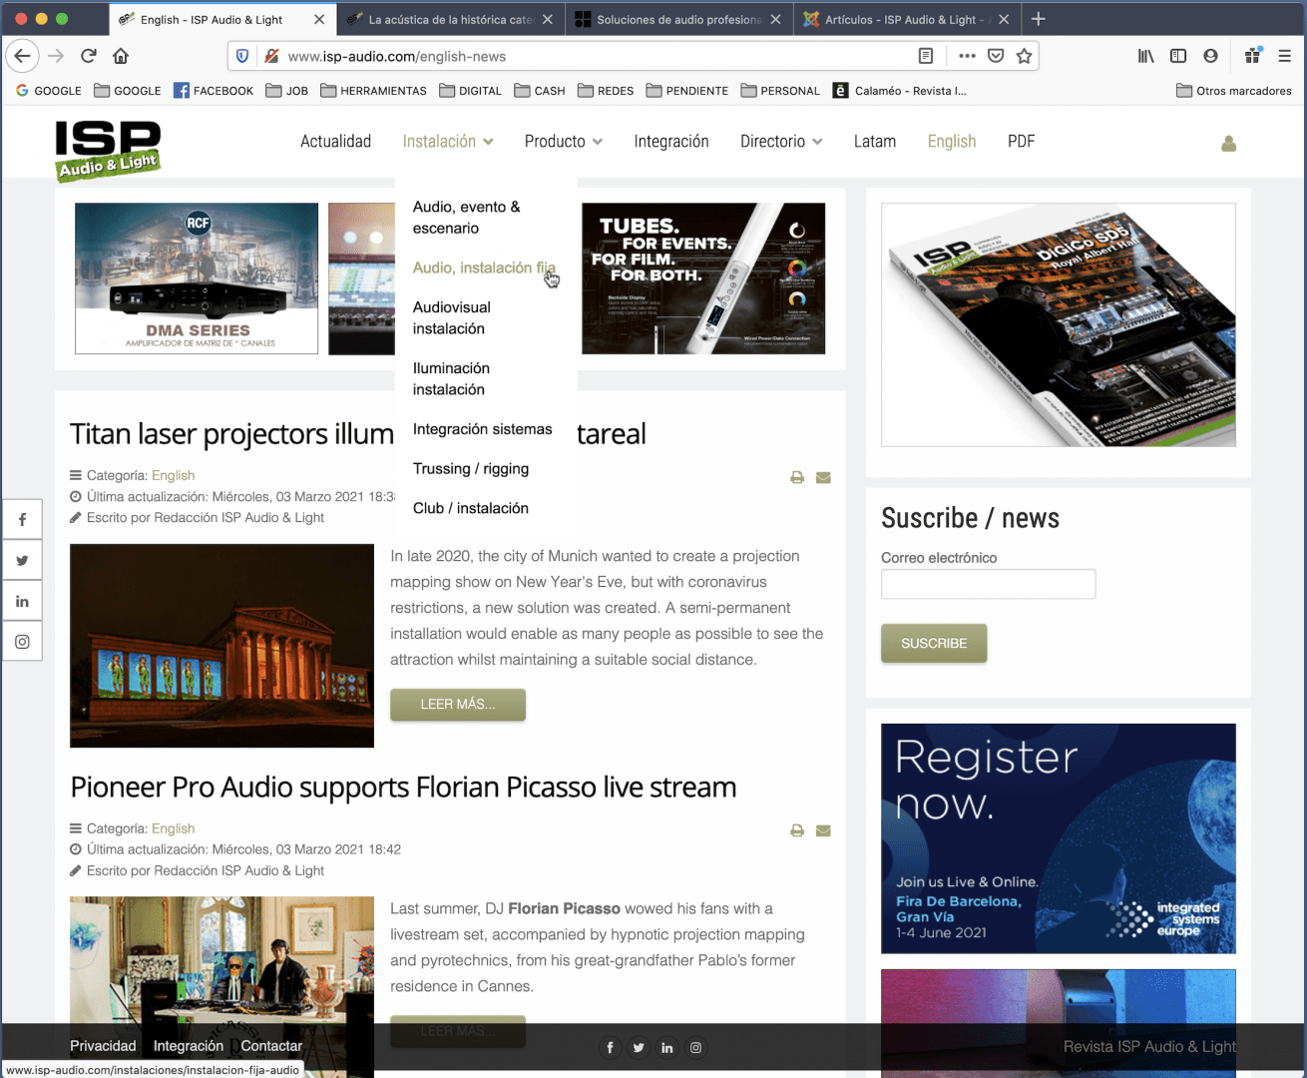Open the Firefox account icon
Screen dimensions: 1307x1078
(x=1210, y=56)
